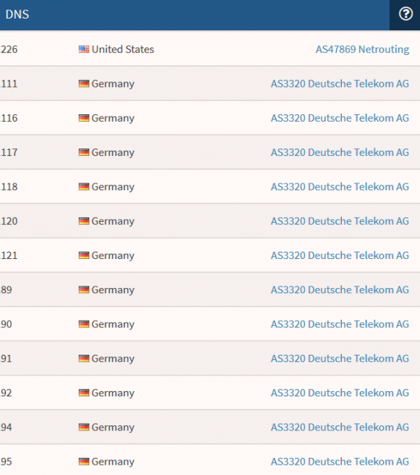Click the Germany flag in row 116
The height and width of the screenshot is (475, 420).
(x=84, y=118)
